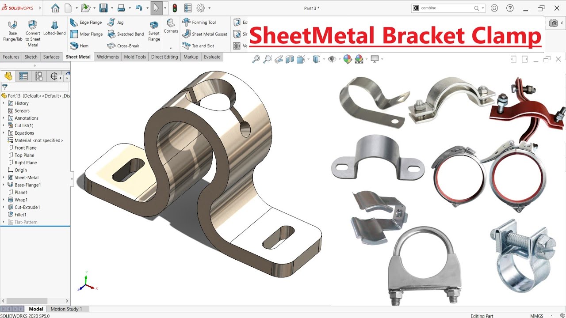566x318 pixels.
Task: Open Options gear icon
Action: [201, 8]
